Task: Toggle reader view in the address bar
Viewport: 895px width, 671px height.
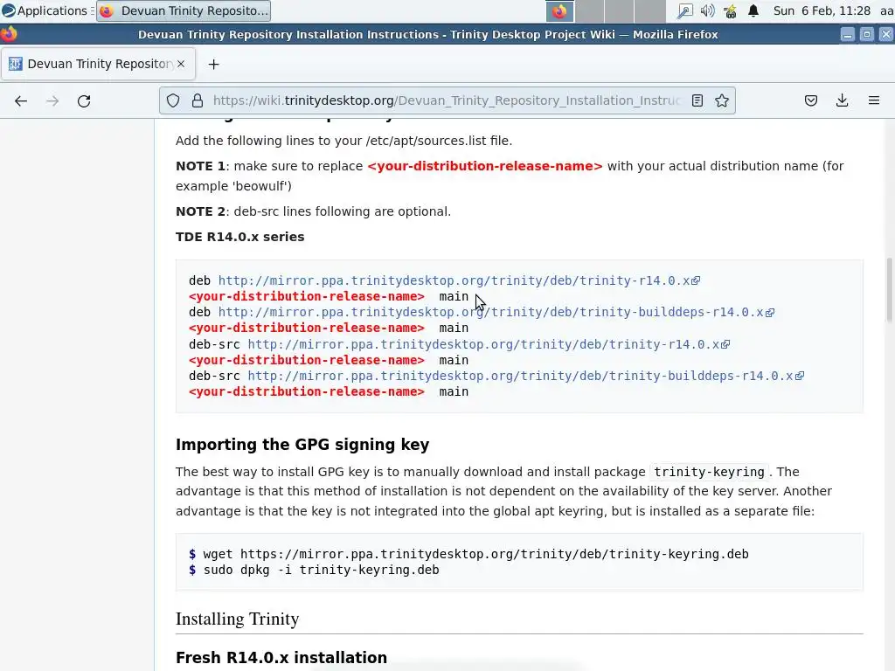Action: tap(697, 101)
